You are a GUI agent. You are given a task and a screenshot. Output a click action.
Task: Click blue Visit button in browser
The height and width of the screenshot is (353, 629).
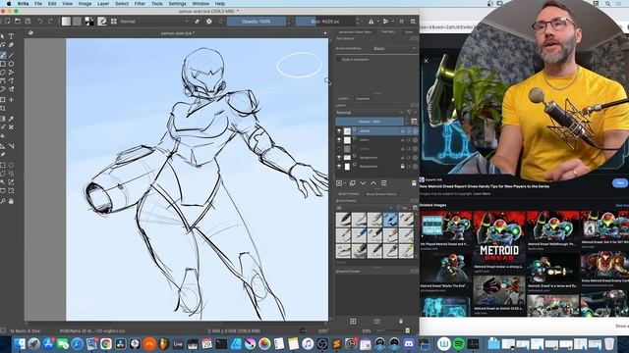(x=620, y=183)
